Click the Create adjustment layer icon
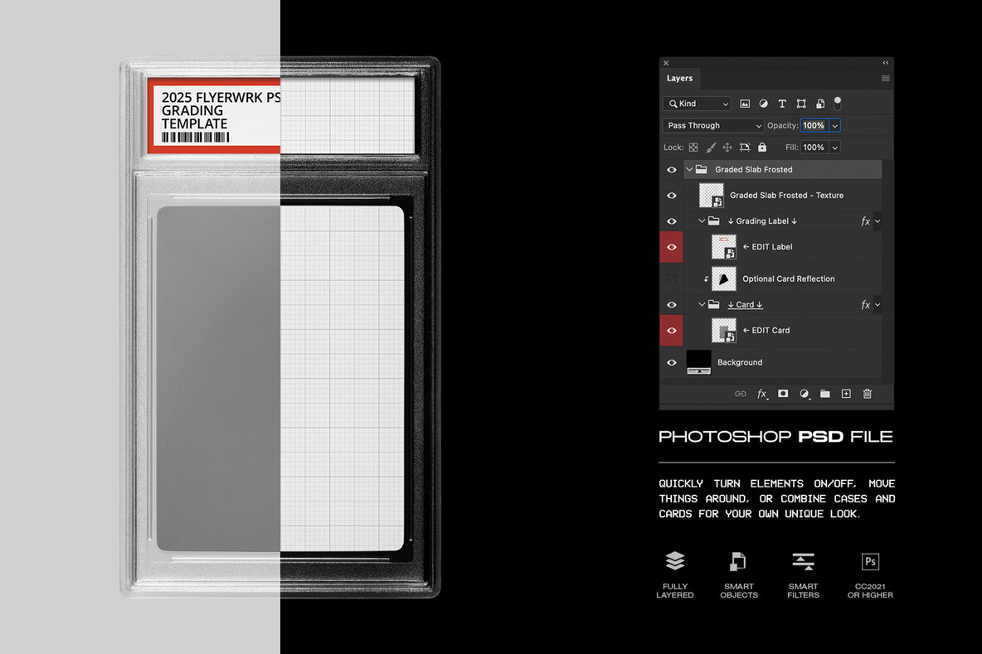Screen dimensions: 982x654 pyautogui.click(x=804, y=394)
